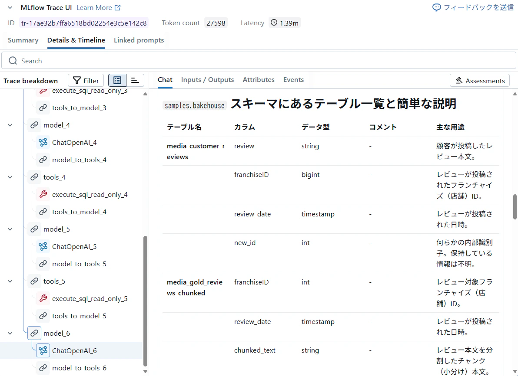Switch to the Inputs / Outputs tab
Screen dimensions: 518x376
pyautogui.click(x=207, y=80)
